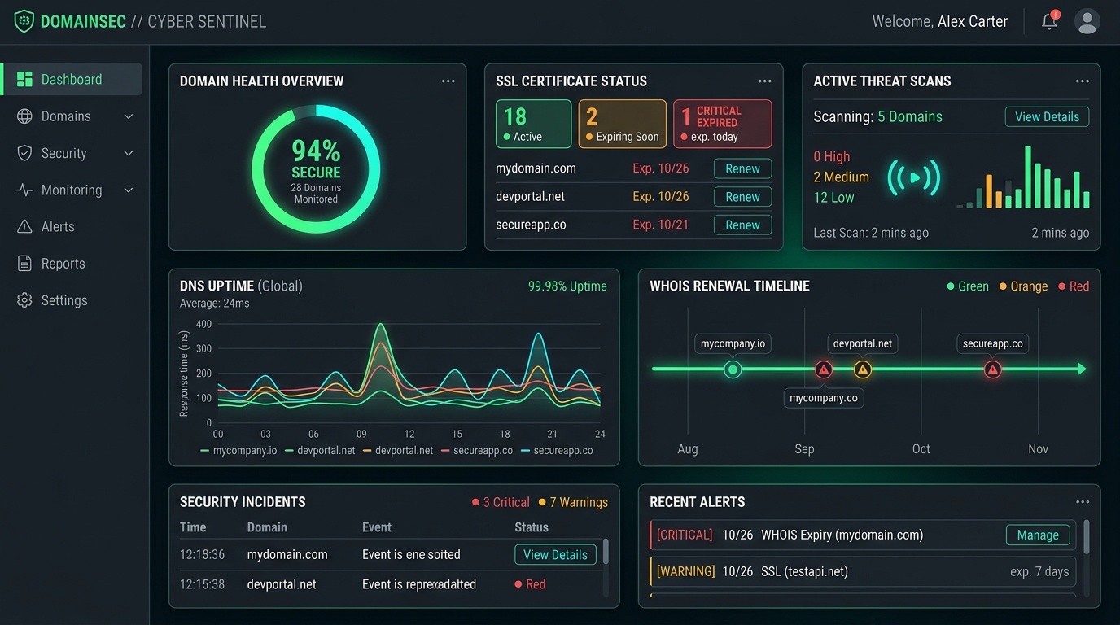The width and height of the screenshot is (1120, 625).
Task: Click the Domain column header
Action: [x=267, y=527]
